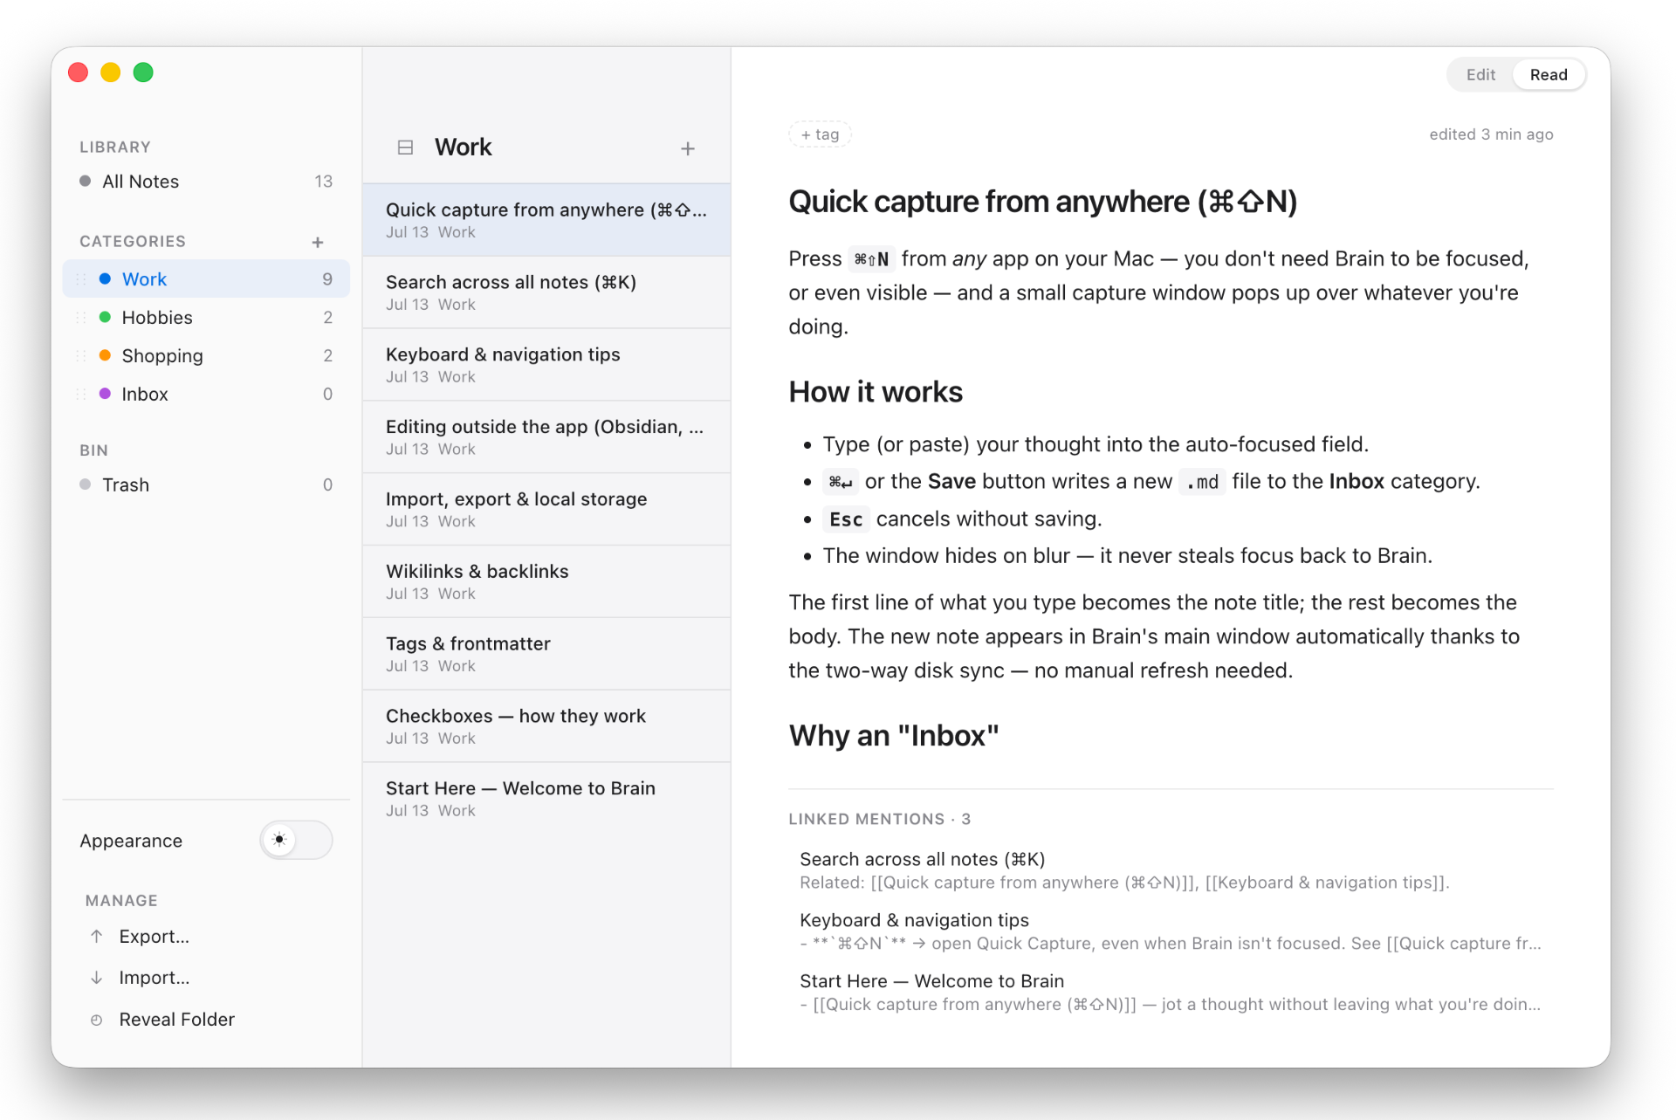Click the blue dot next to Work
This screenshot has height=1120, width=1676.
click(x=105, y=278)
